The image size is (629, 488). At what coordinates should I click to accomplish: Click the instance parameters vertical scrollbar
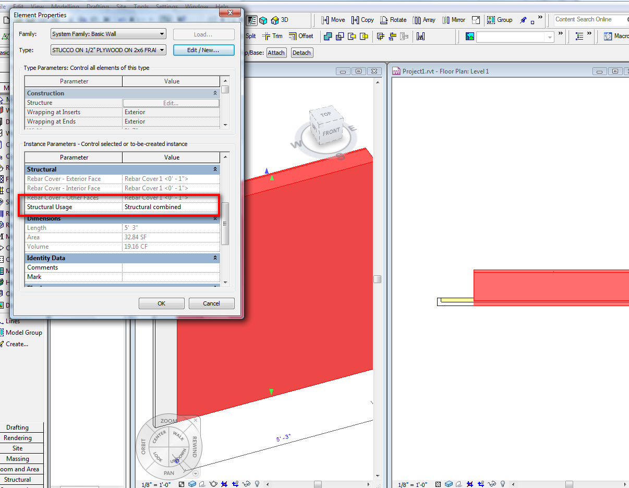(x=225, y=223)
